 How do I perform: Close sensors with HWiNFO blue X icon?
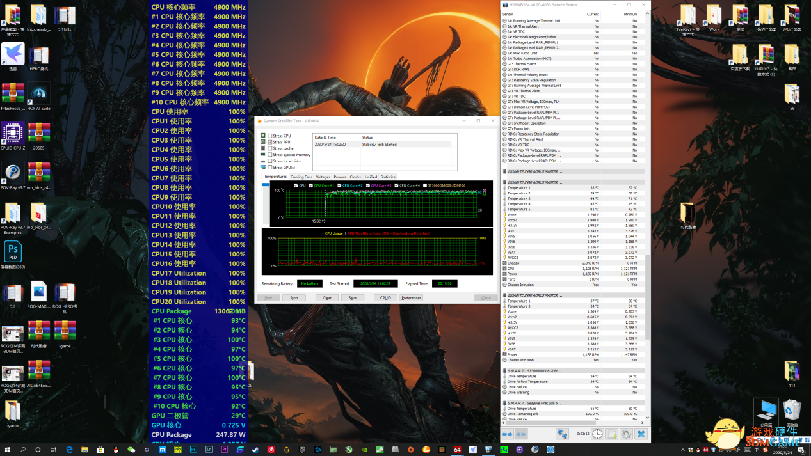pyautogui.click(x=641, y=434)
